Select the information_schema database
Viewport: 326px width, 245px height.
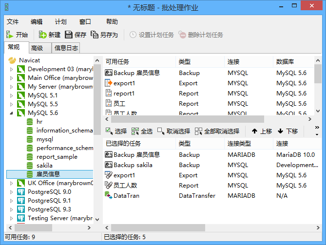(64, 130)
